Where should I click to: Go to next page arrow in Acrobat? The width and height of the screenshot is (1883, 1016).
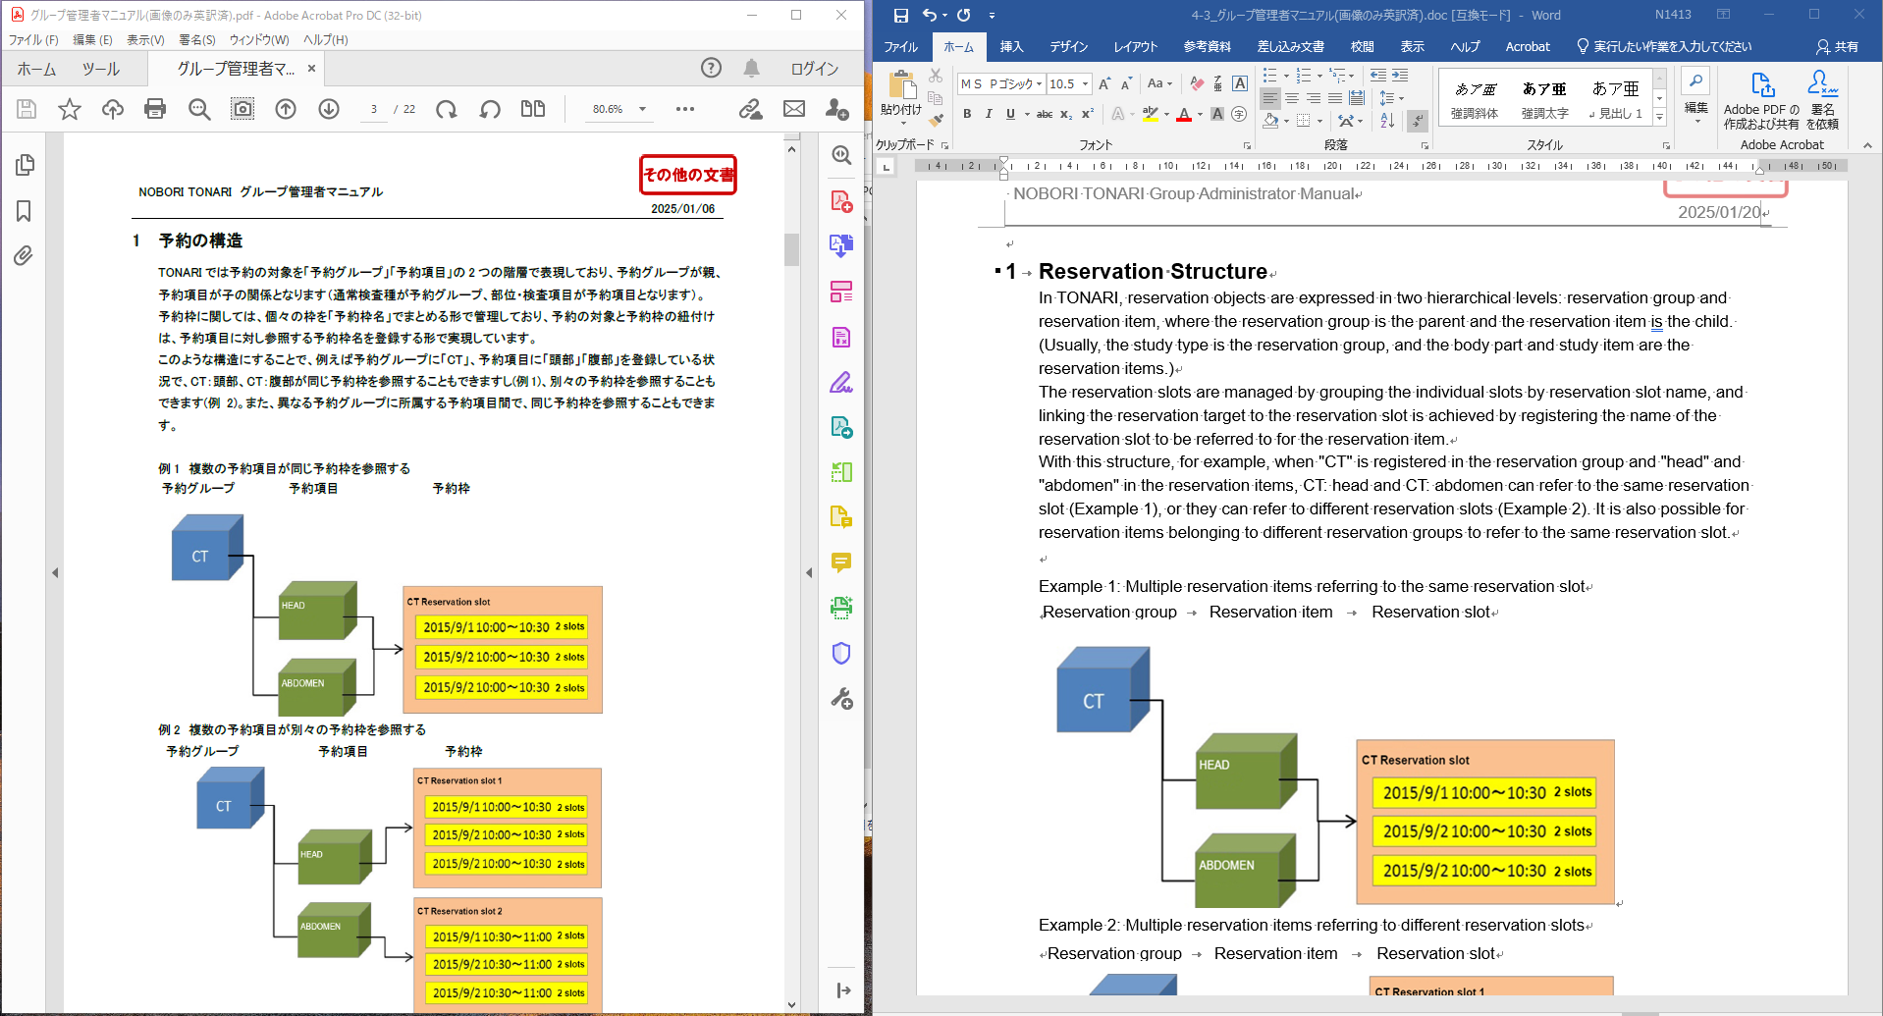[x=329, y=109]
